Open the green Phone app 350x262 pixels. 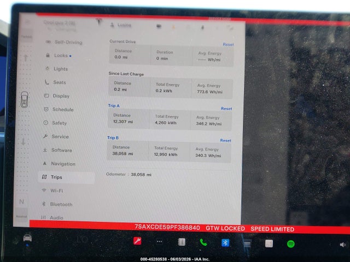coord(203,242)
